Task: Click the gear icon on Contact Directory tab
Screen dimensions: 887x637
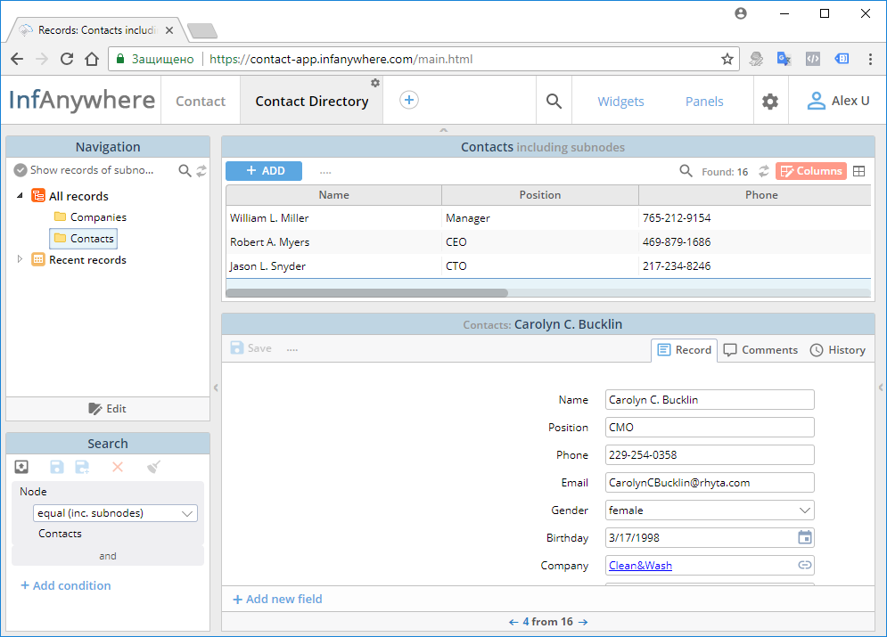Action: click(375, 83)
